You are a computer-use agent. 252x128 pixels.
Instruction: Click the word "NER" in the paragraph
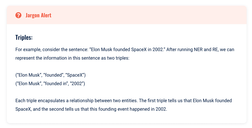(199, 50)
